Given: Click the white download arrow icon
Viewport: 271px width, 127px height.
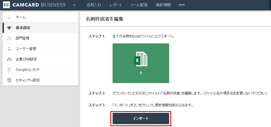Looking at the screenshot, I should (x=141, y=73).
